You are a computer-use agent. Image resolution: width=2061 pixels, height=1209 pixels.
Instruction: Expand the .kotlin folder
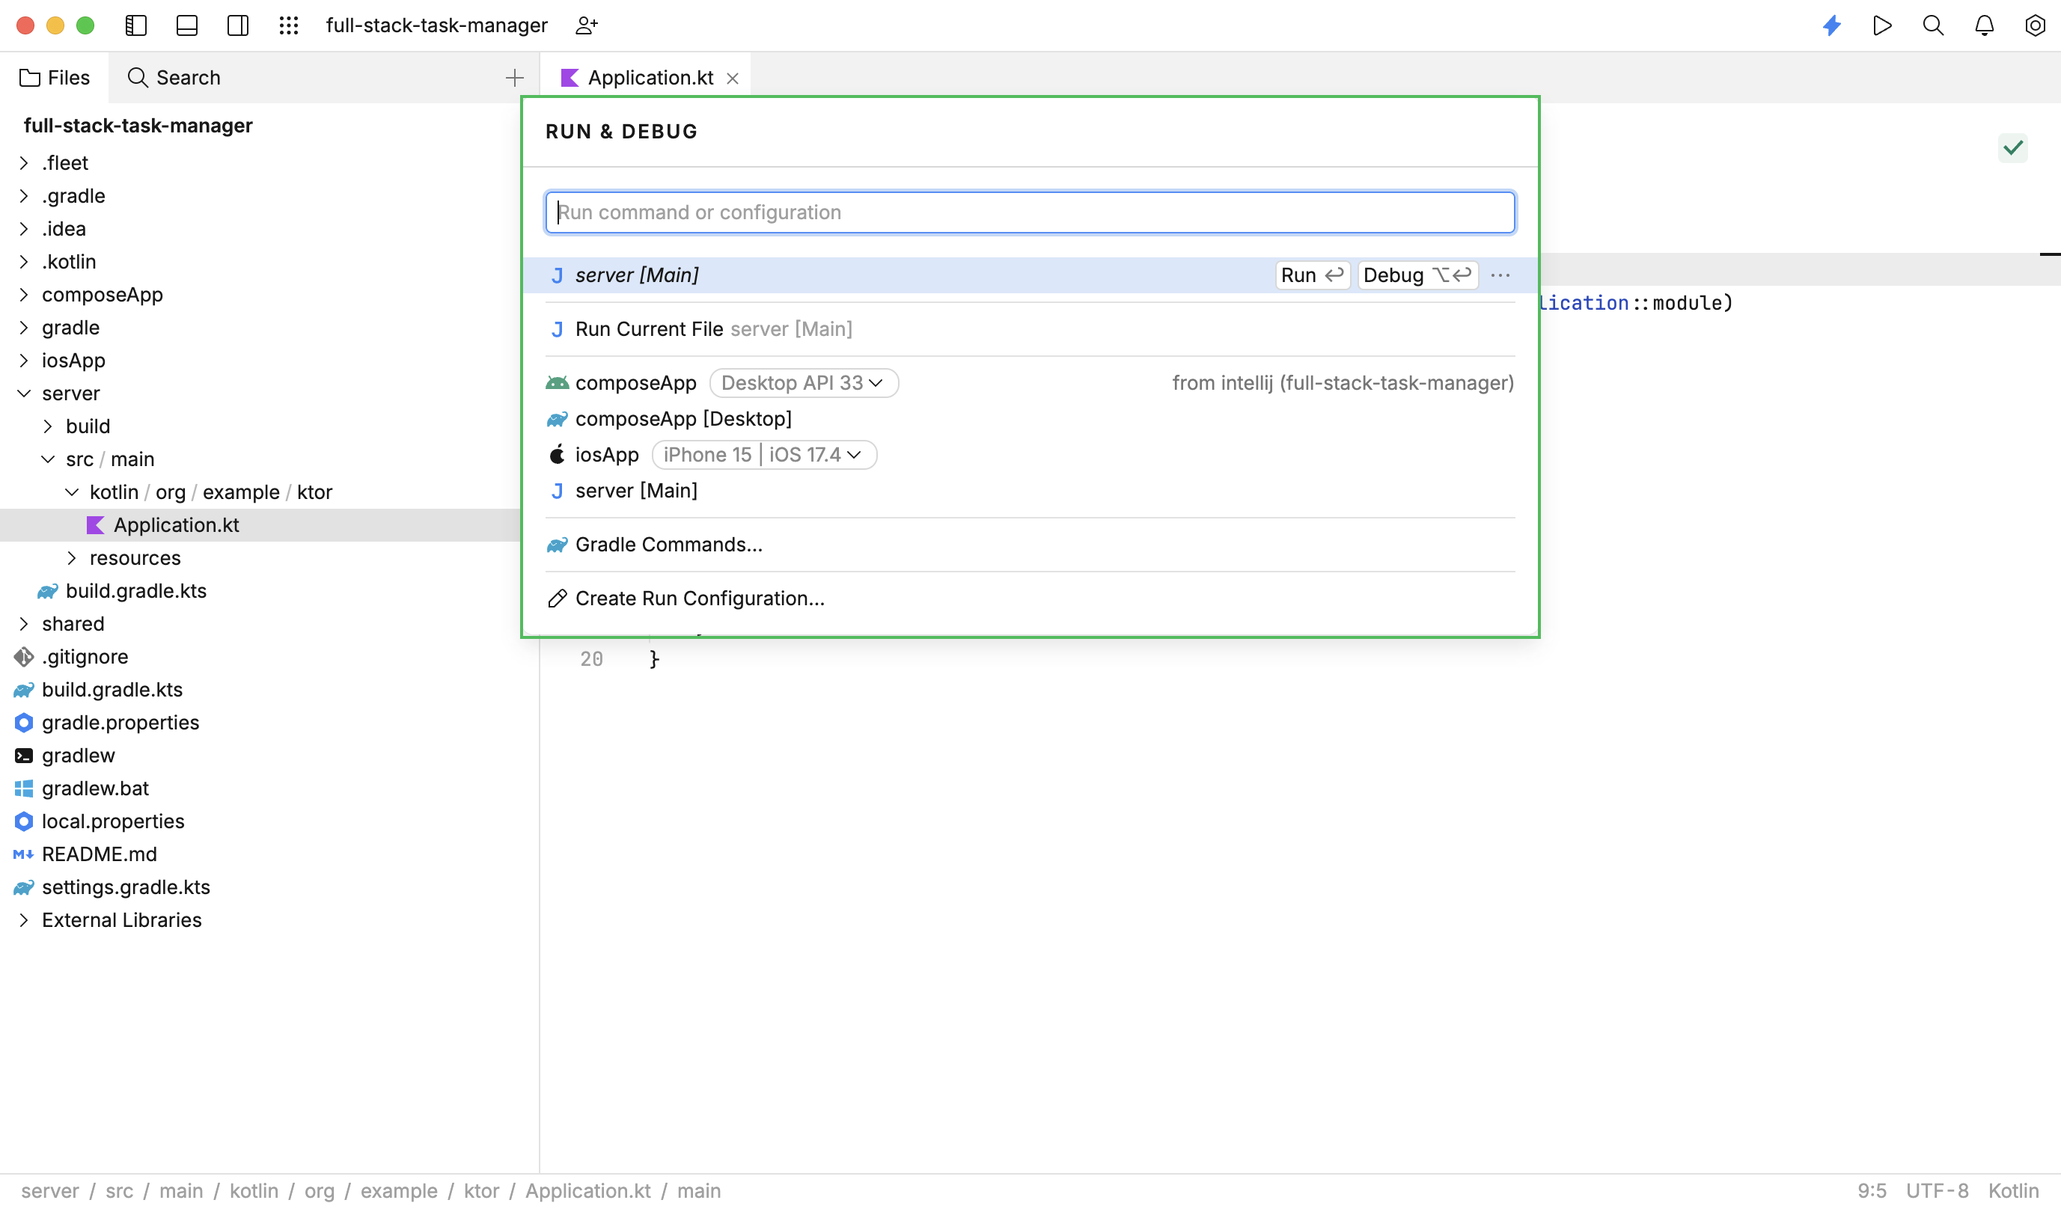coord(24,263)
